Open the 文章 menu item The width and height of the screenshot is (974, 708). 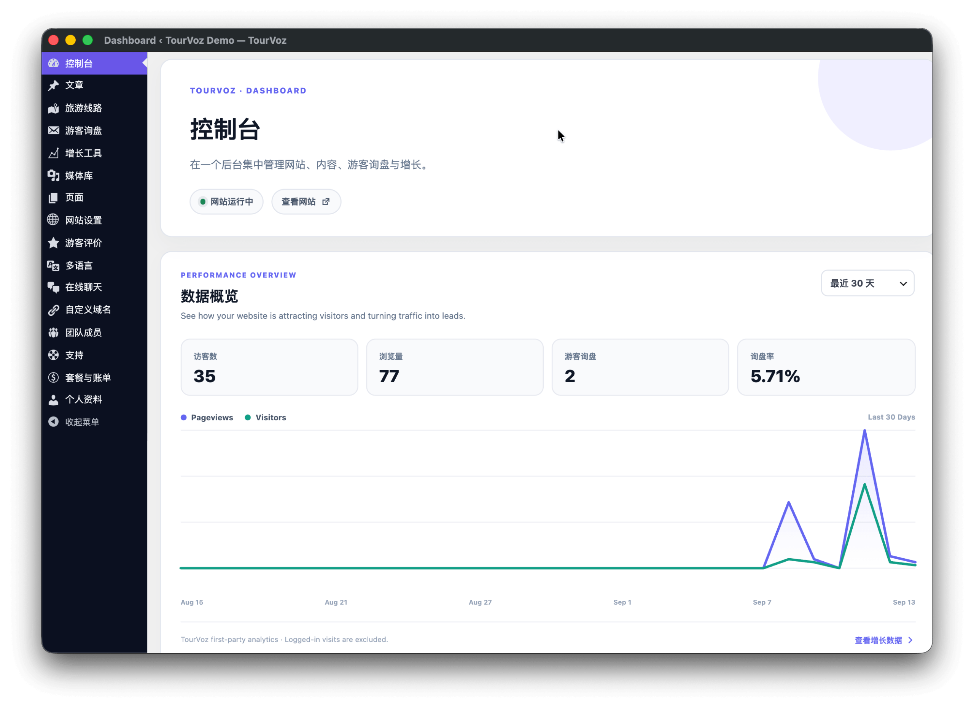click(94, 86)
